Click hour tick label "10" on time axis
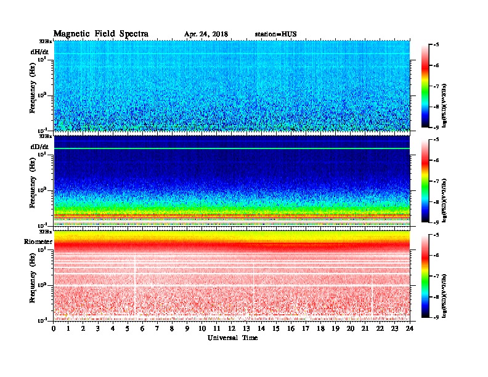This screenshot has height=377, width=488. point(202,328)
